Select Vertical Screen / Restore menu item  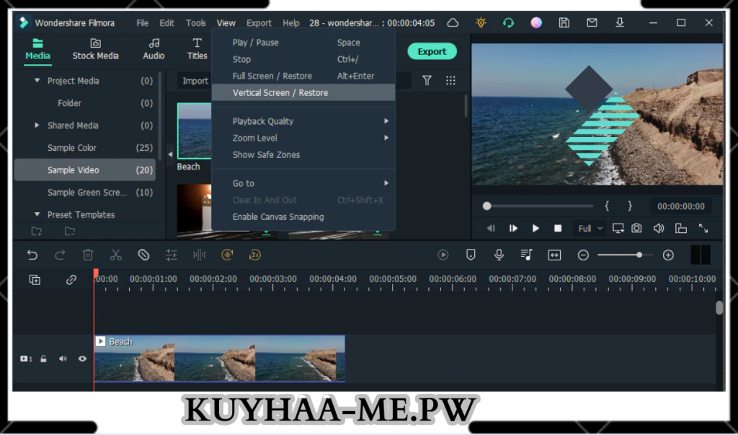click(x=303, y=93)
